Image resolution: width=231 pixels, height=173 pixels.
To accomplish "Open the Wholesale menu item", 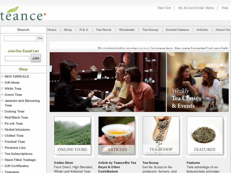I will [x=127, y=30].
